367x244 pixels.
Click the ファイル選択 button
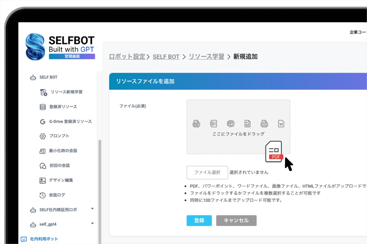pyautogui.click(x=207, y=173)
